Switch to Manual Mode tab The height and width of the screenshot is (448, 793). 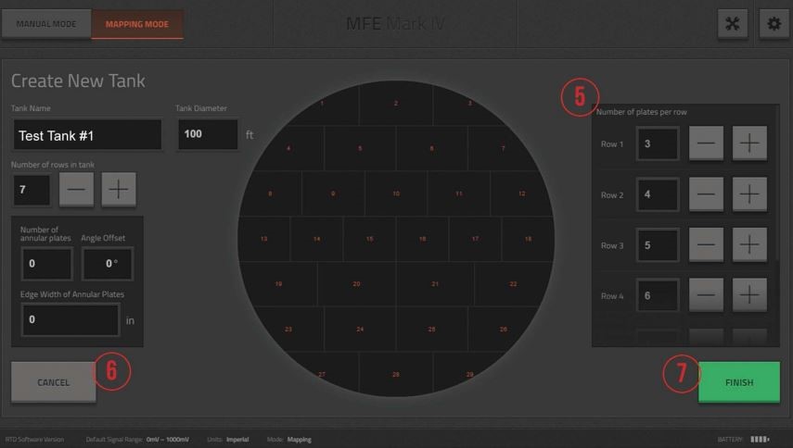[x=45, y=24]
